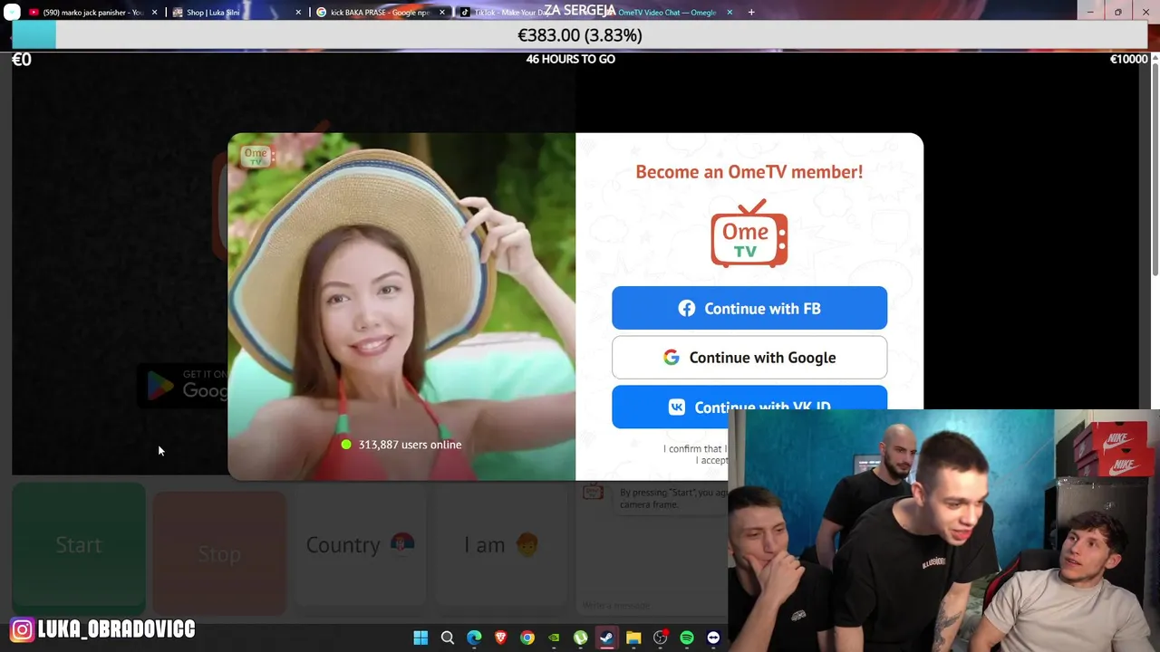Click the 313,887 users online text

410,445
